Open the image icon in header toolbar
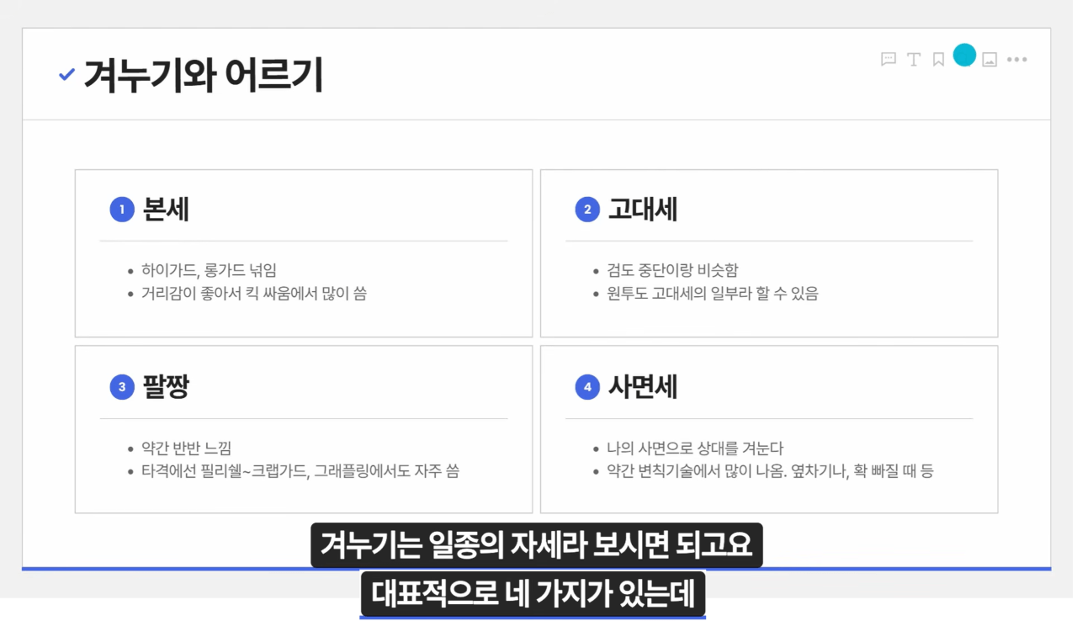The width and height of the screenshot is (1077, 621). pos(989,60)
